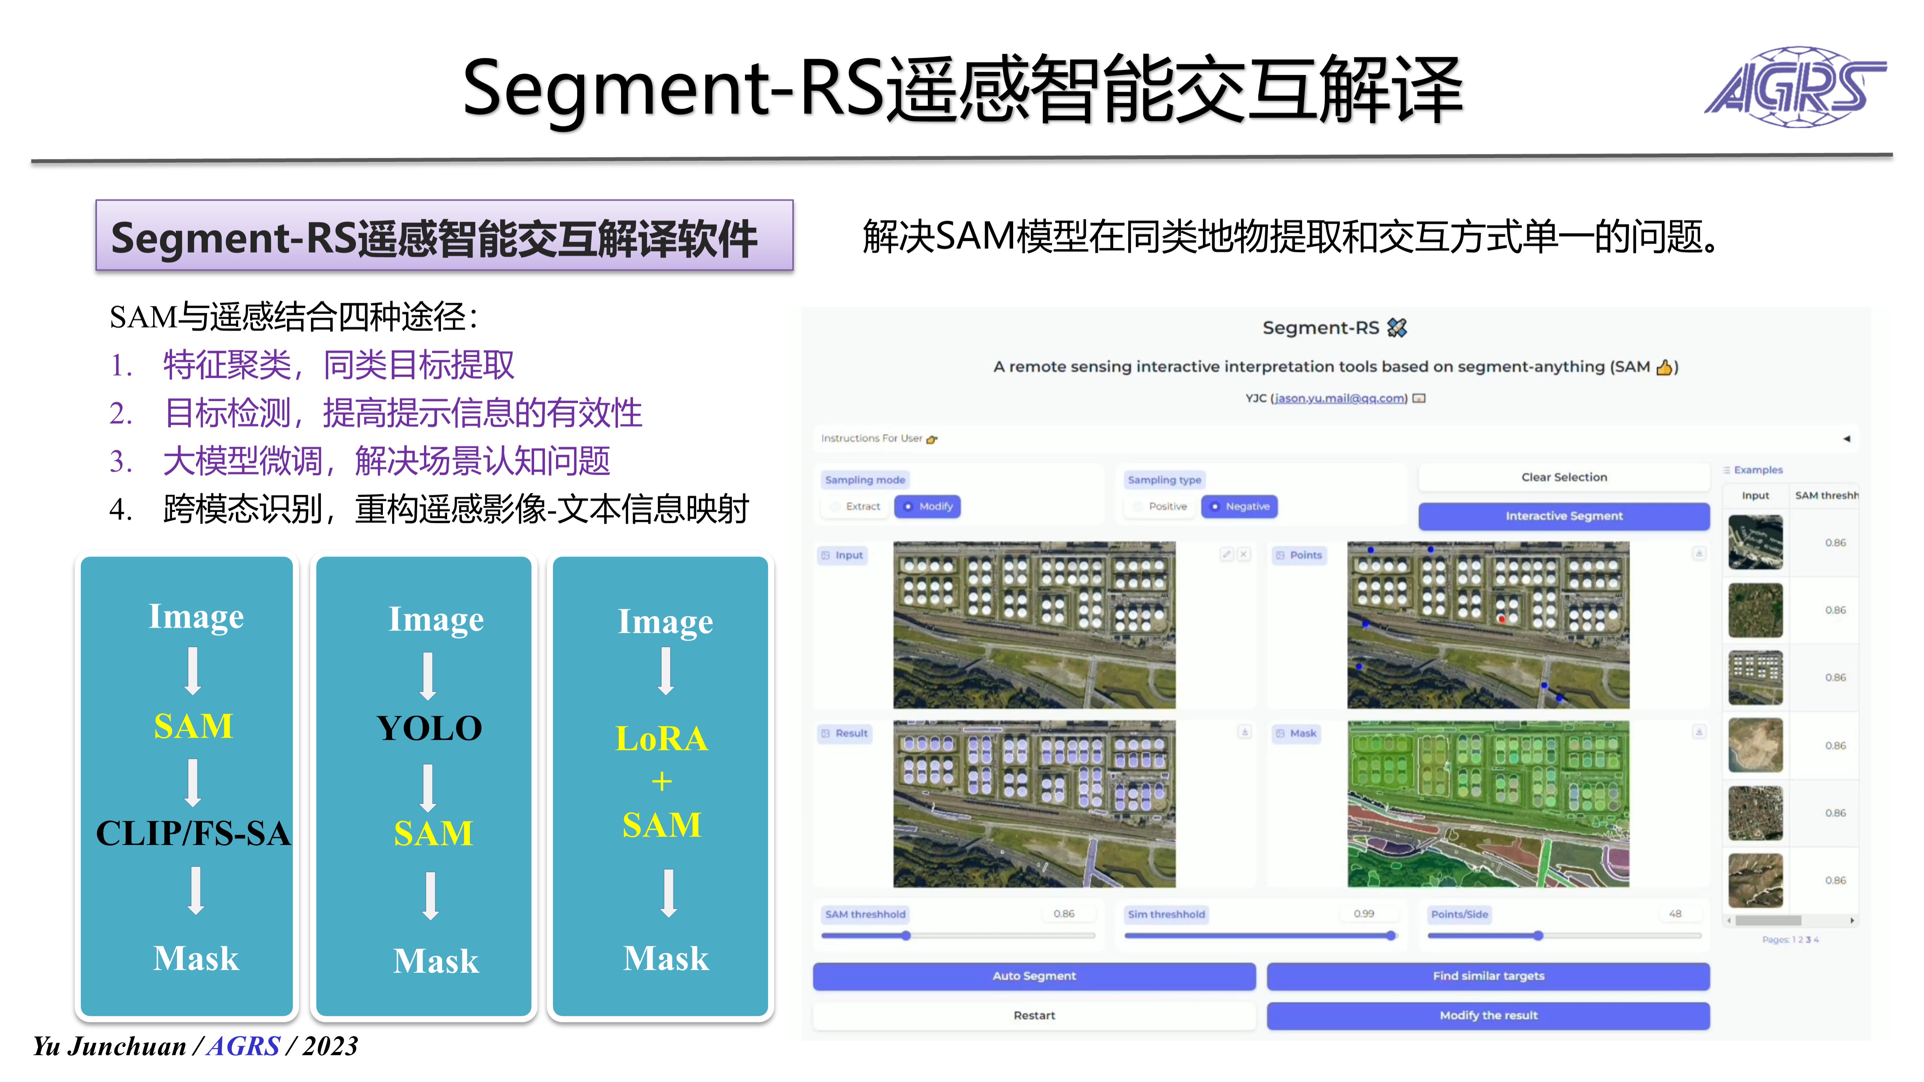The image size is (1924, 1082).
Task: Open the jason.yu.mail@qq.com email link
Action: [x=1339, y=398]
